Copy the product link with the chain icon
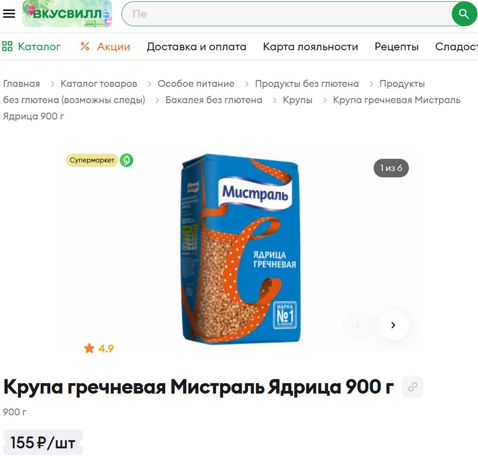478x456 pixels. click(413, 387)
